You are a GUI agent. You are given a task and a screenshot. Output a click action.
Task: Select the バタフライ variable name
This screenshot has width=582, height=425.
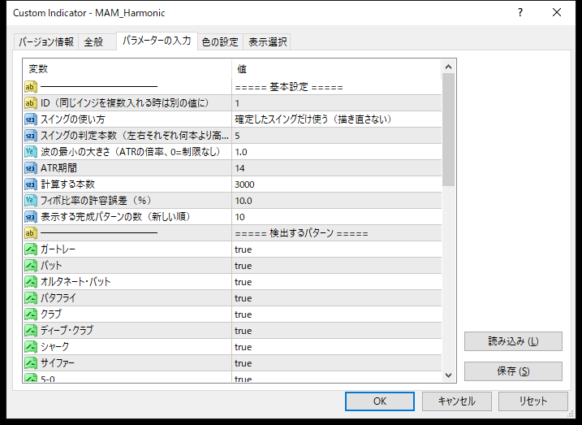coord(58,298)
